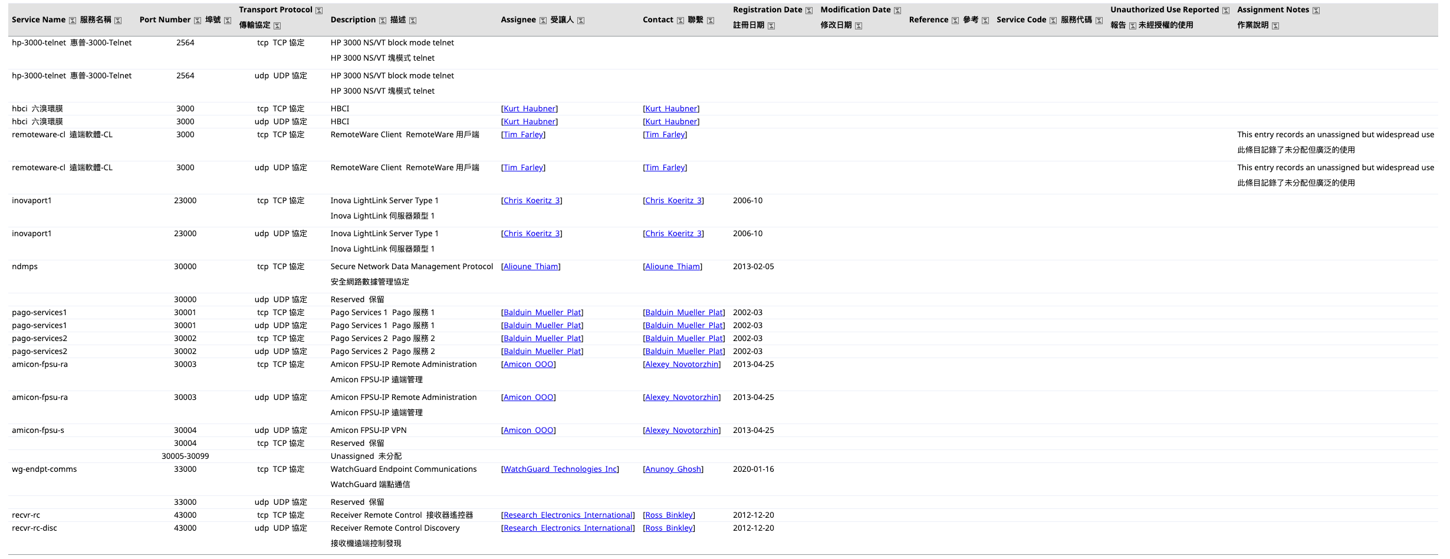1450x559 pixels.
Task: Open Amicon OOO link in amicon-fpsu-s row
Action: [528, 431]
